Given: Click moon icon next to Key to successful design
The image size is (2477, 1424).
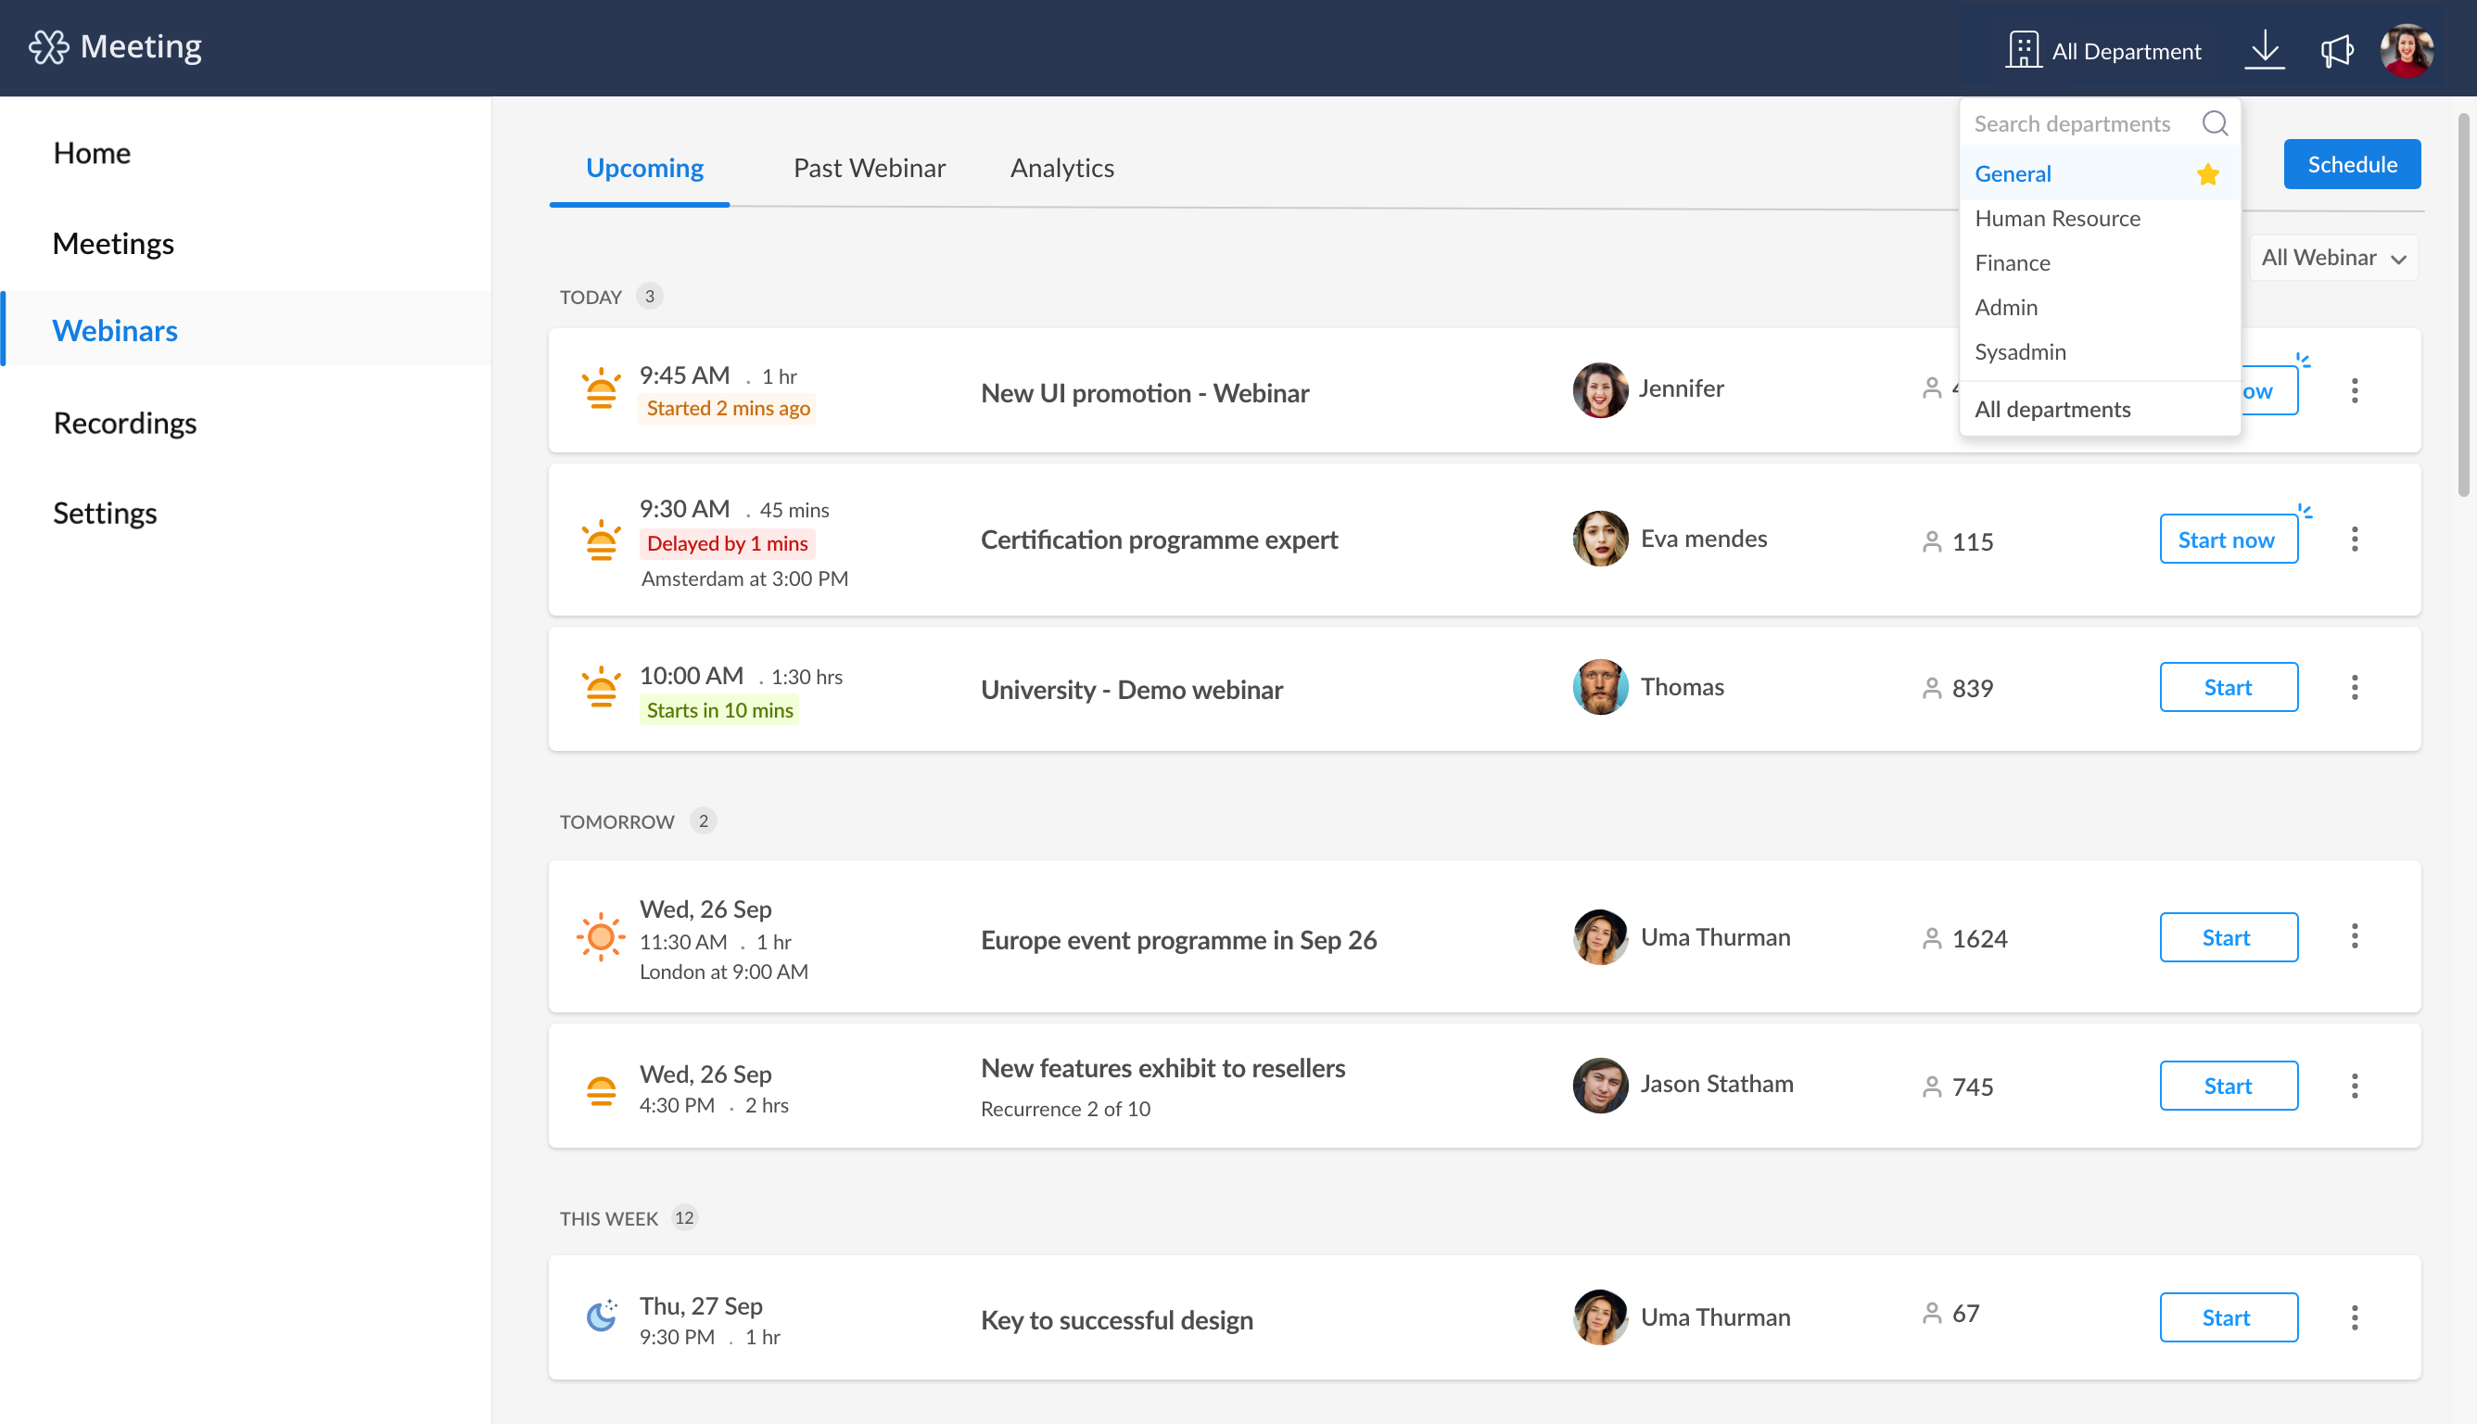Looking at the screenshot, I should pos(600,1317).
